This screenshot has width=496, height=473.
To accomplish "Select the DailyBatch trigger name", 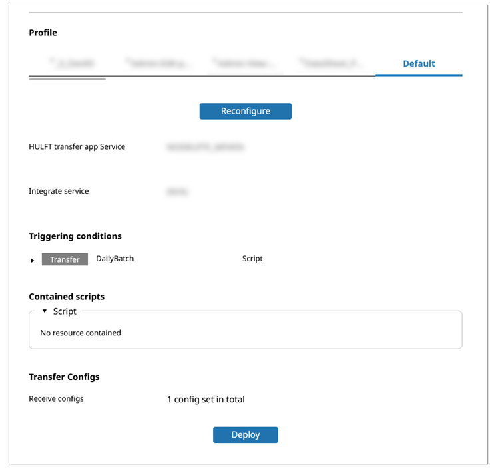I will 115,259.
